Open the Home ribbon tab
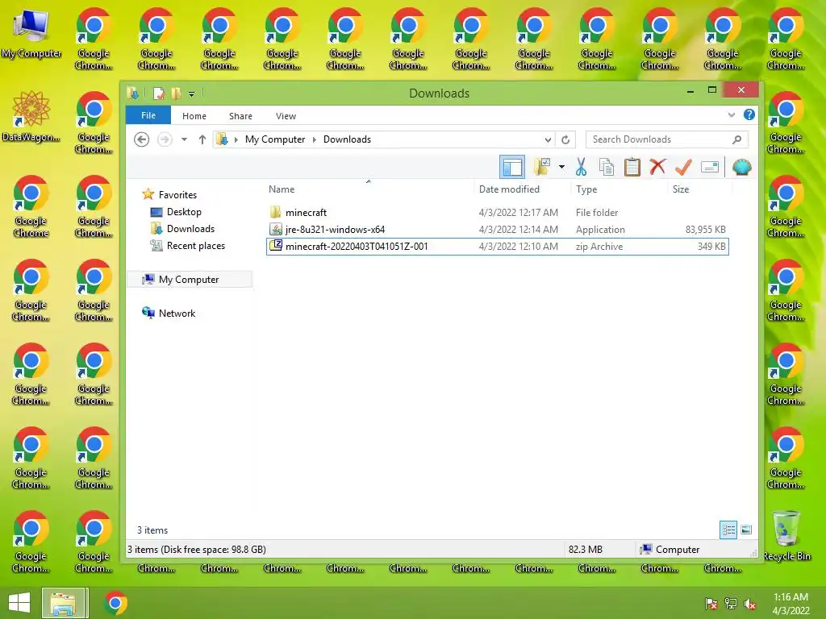Viewport: 826px width, 619px height. click(194, 116)
